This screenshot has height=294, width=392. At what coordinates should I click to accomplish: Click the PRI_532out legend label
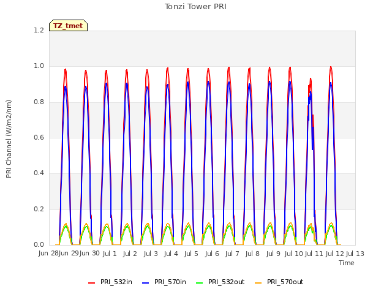pos(227,282)
